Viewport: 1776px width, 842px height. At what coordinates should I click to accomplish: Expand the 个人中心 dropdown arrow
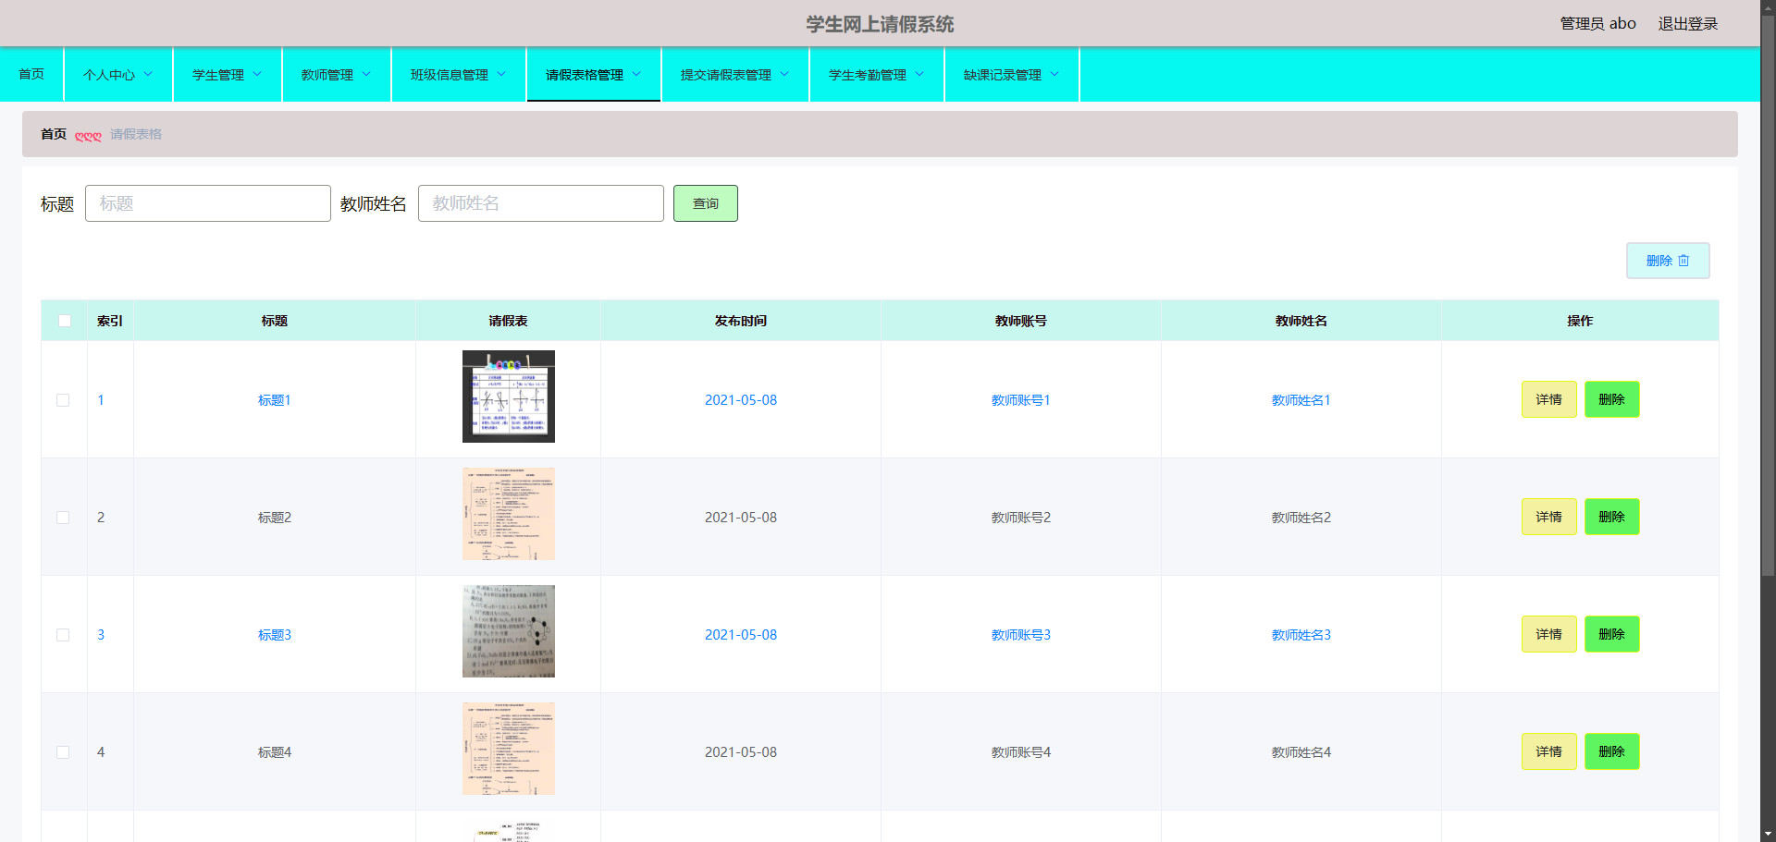[x=148, y=75]
